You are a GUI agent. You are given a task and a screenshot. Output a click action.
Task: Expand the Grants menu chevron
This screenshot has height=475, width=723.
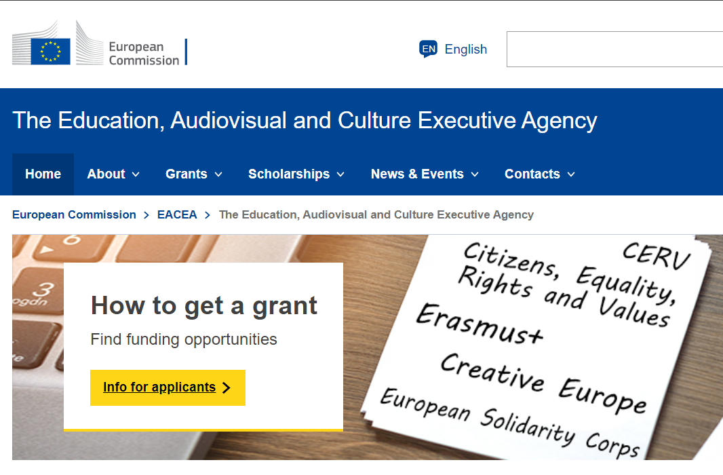(x=218, y=174)
